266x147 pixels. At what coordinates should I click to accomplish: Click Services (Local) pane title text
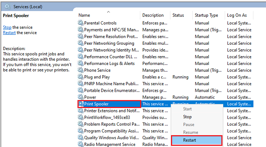click(28, 7)
